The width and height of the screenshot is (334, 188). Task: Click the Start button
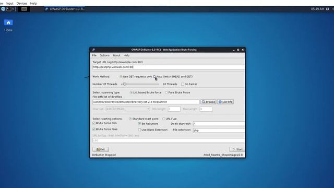[x=237, y=149]
